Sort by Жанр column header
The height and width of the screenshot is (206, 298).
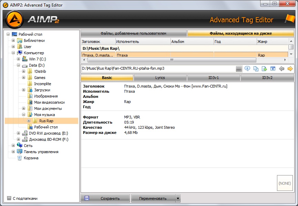272,42
